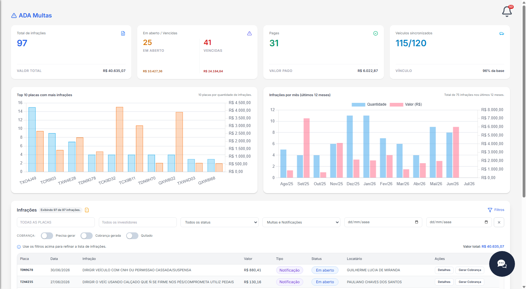Click the check-circle icon in Pagas card
This screenshot has height=289, width=526.
tap(376, 33)
